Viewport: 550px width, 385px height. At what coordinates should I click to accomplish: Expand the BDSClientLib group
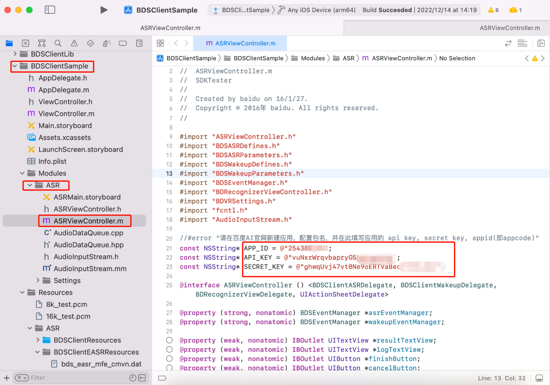(15, 54)
